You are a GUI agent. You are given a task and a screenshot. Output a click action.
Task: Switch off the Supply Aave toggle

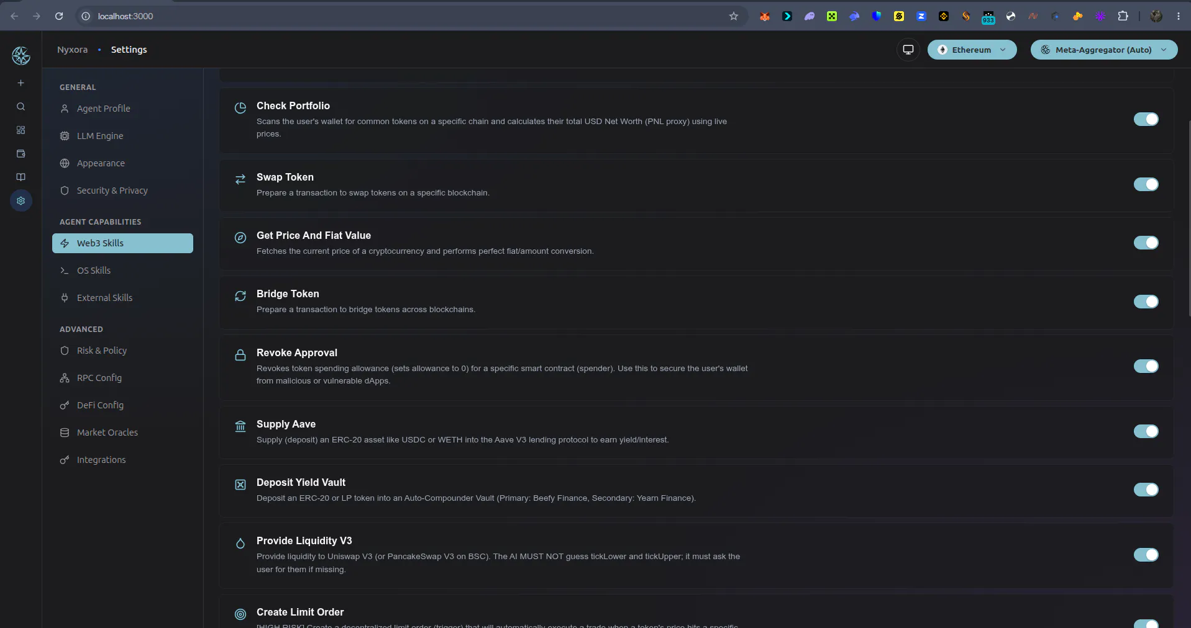1146,431
